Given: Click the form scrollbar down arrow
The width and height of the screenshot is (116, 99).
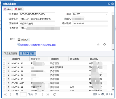Looking at the screenshot, I should pos(113,49).
